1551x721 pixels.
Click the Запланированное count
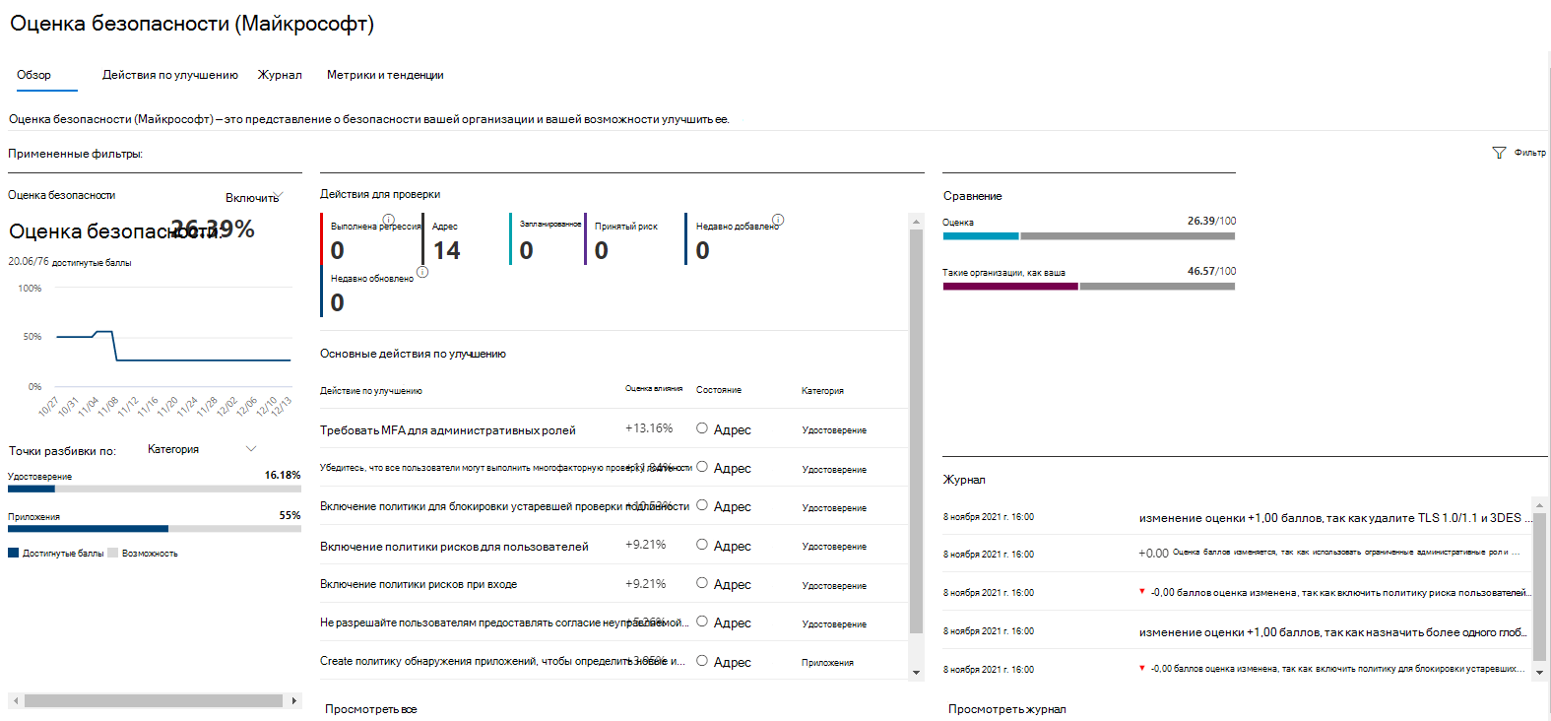(527, 250)
